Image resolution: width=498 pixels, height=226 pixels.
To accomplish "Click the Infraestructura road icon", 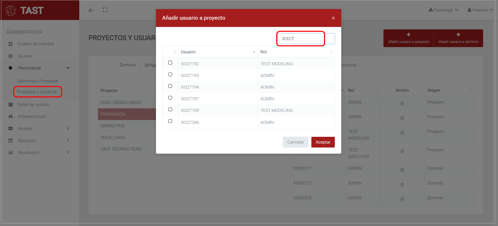I will coord(10,116).
